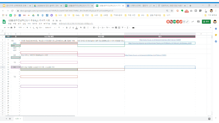
Task: Activate the paint format tool
Action: point(15,28)
